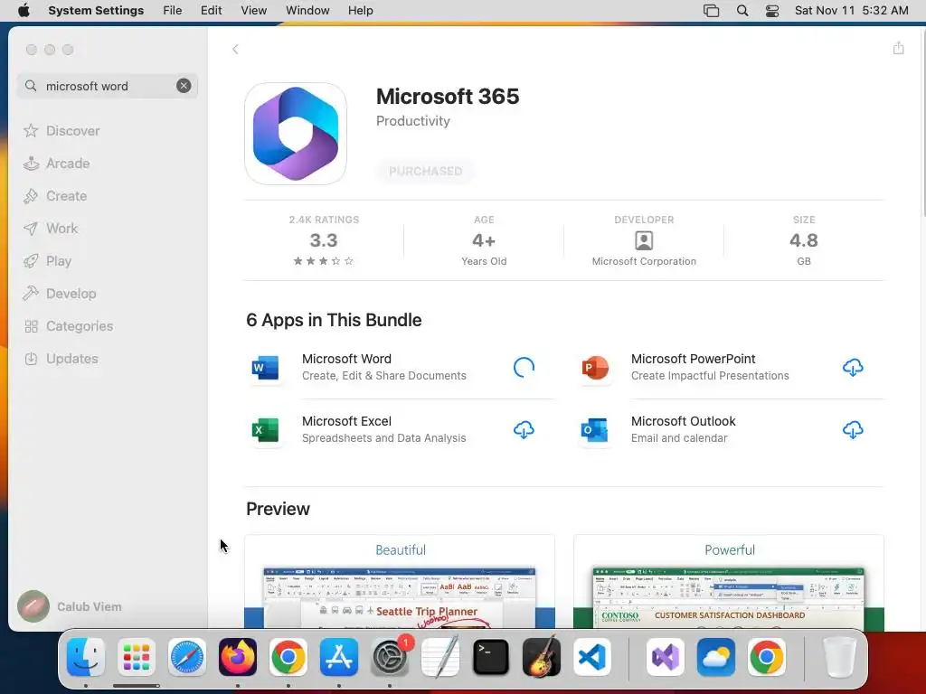The width and height of the screenshot is (926, 694).
Task: Download Microsoft Excel with cloud icon
Action: pyautogui.click(x=524, y=429)
